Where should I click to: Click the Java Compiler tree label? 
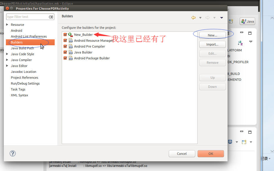click(21, 60)
